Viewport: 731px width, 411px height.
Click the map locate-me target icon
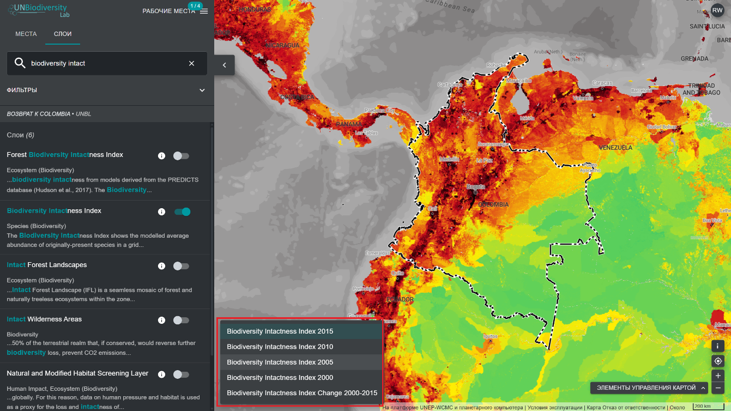(x=718, y=361)
